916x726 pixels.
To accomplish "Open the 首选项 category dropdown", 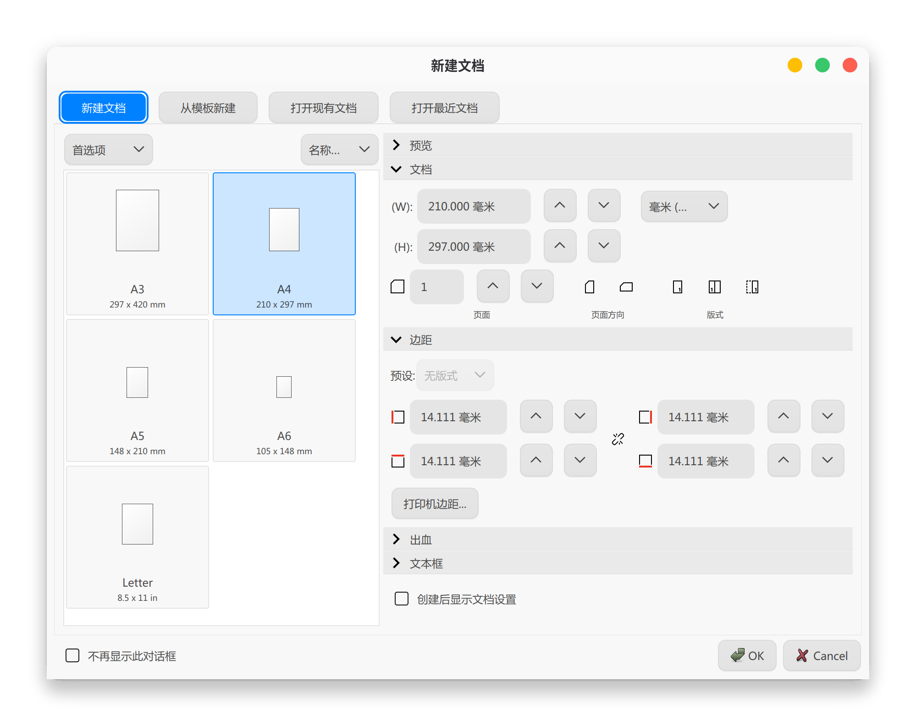I will (x=109, y=149).
